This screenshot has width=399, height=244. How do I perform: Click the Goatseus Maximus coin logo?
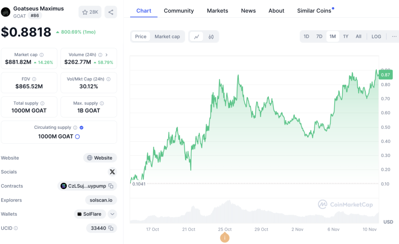[5, 12]
